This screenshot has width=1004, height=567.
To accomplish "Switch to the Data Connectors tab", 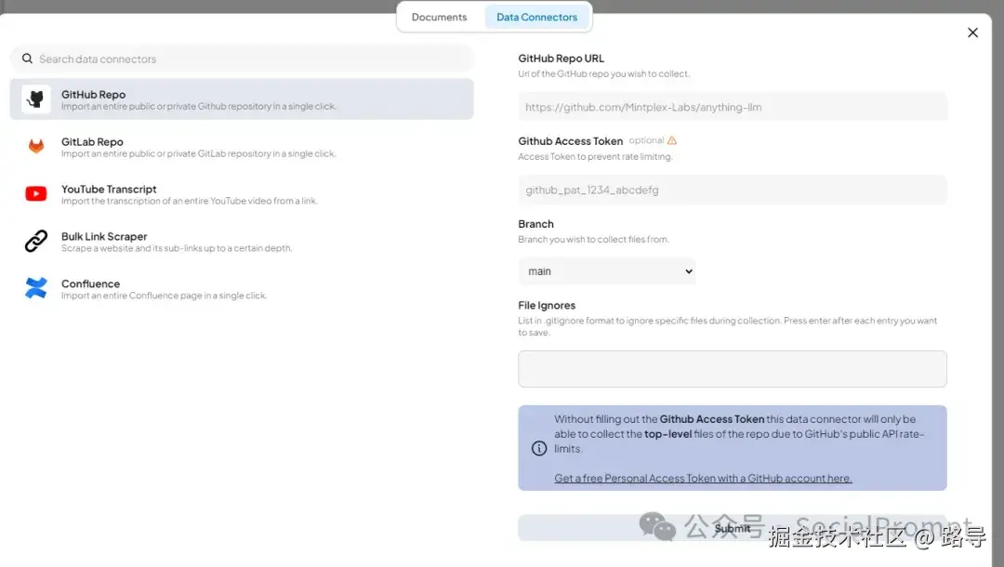I will tap(536, 18).
